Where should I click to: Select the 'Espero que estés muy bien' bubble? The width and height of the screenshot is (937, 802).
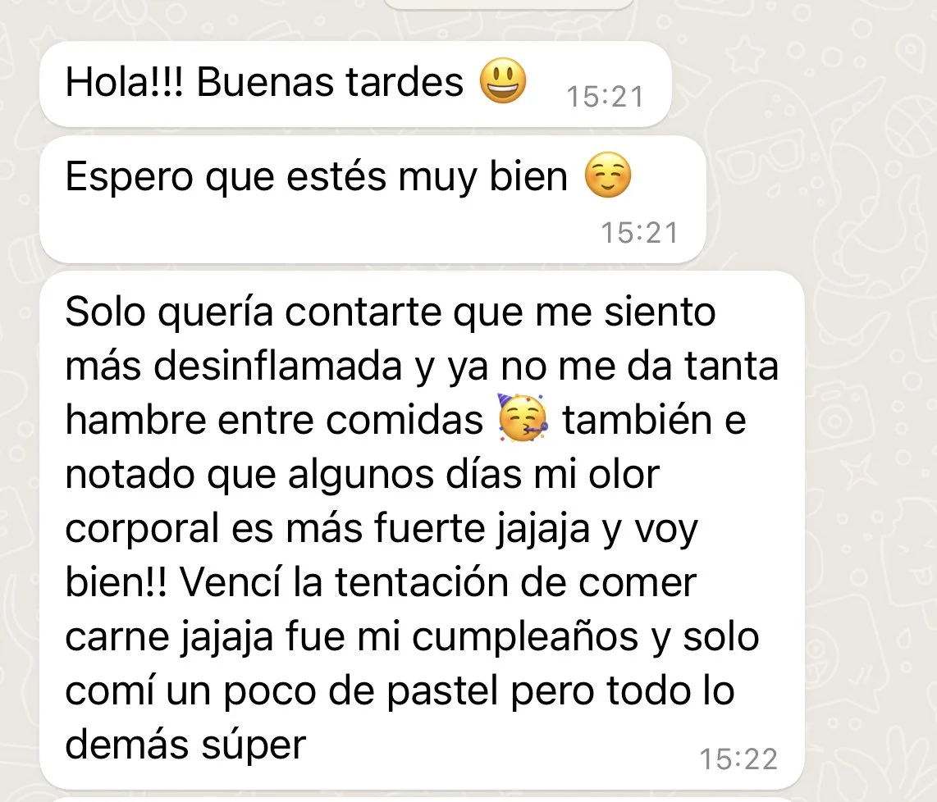pos(373,198)
